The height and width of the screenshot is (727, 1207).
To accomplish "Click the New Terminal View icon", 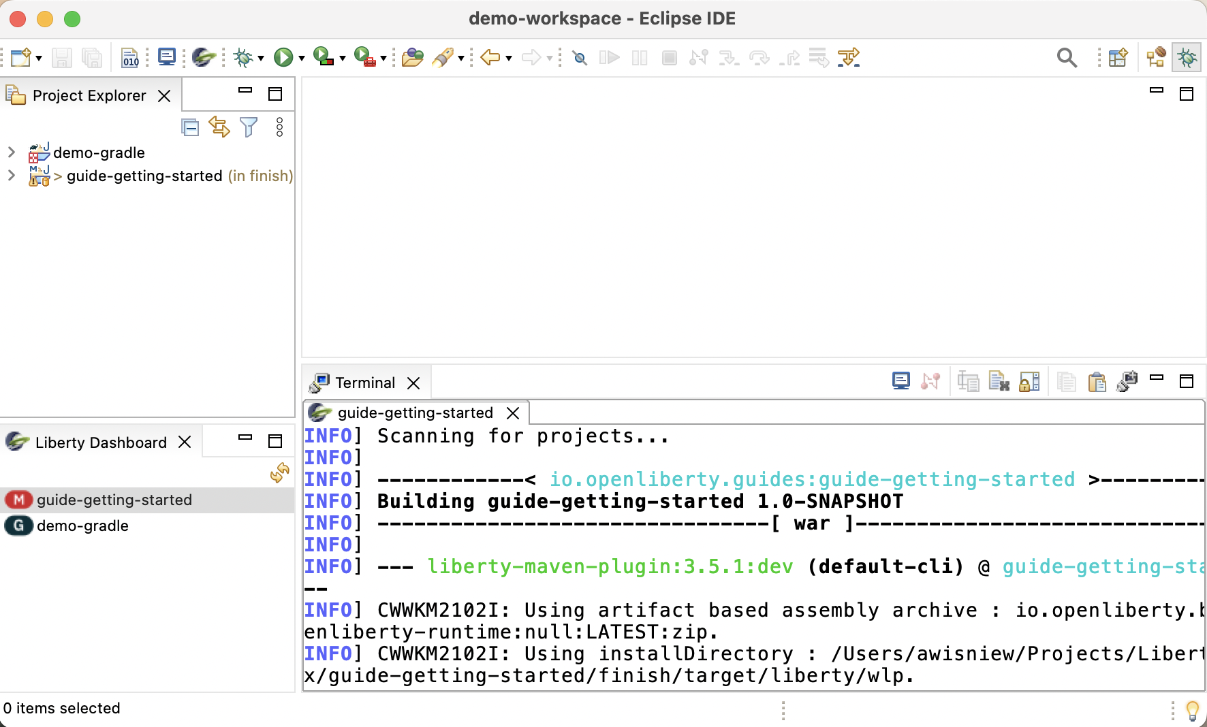I will (1127, 381).
